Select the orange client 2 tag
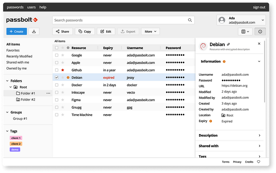 16,144
